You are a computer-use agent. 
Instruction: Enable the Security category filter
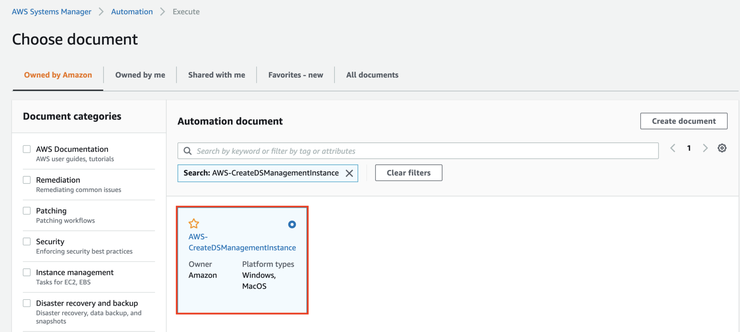27,241
